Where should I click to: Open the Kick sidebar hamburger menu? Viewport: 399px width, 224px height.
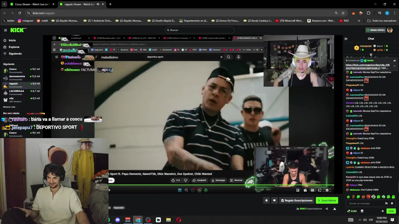click(5, 30)
